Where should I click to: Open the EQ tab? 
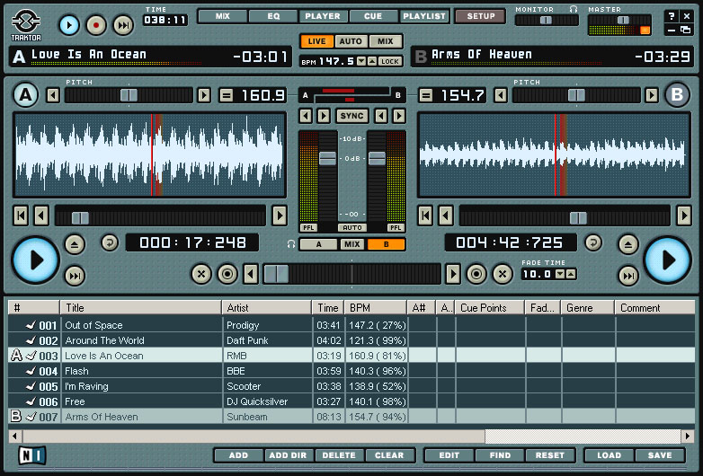click(x=273, y=16)
